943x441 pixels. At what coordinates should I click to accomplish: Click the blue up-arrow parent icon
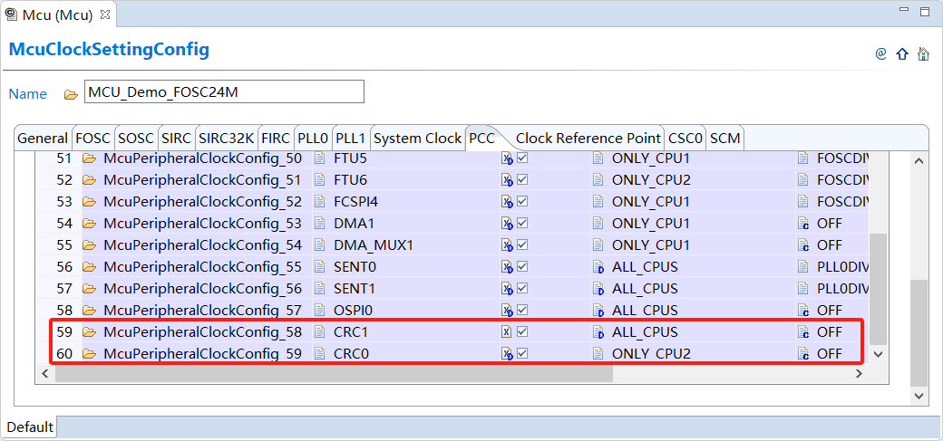tap(902, 53)
